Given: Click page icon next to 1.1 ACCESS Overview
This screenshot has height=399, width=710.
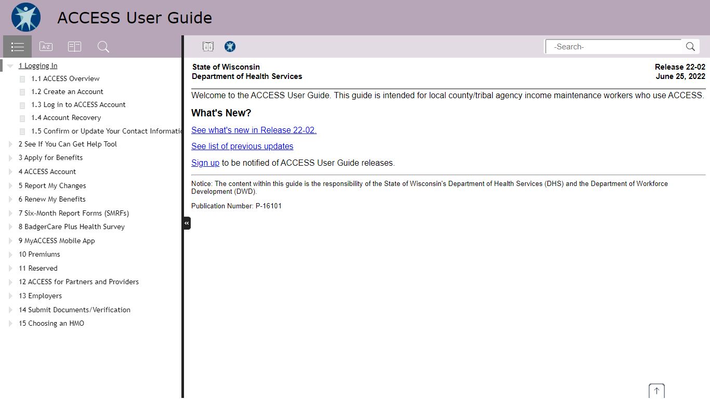Looking at the screenshot, I should coord(22,79).
